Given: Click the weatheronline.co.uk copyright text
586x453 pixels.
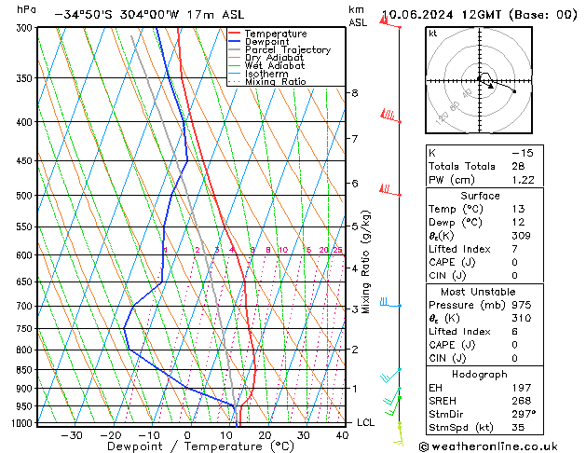Looking at the screenshot, I should pos(488,446).
